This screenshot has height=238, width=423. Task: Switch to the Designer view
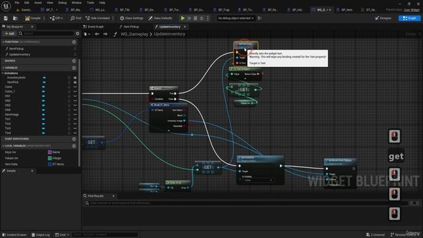click(x=383, y=18)
